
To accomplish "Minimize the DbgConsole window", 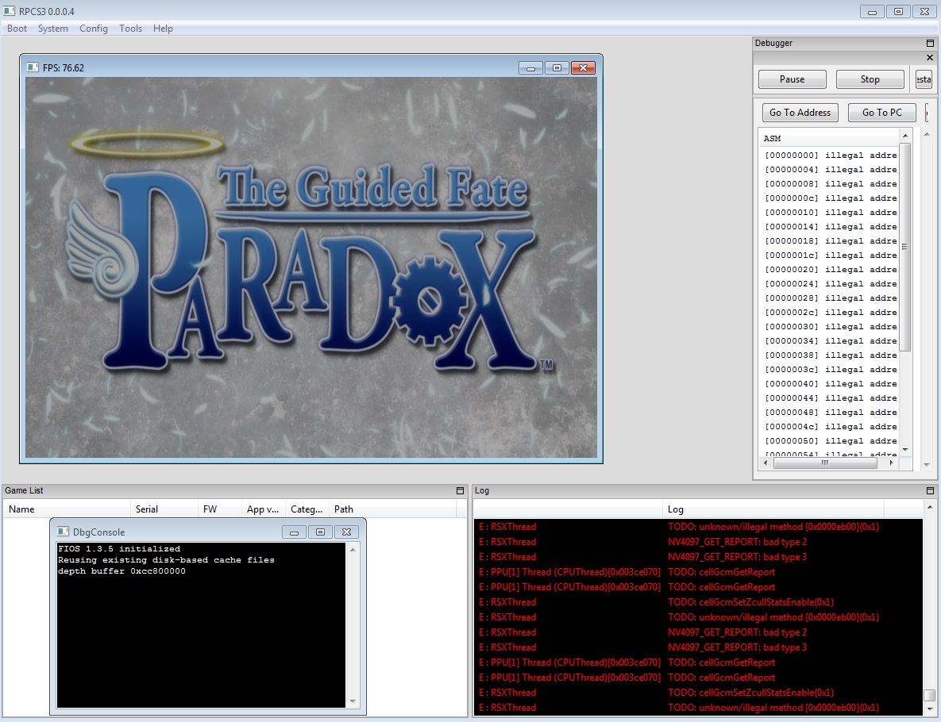I will 294,532.
